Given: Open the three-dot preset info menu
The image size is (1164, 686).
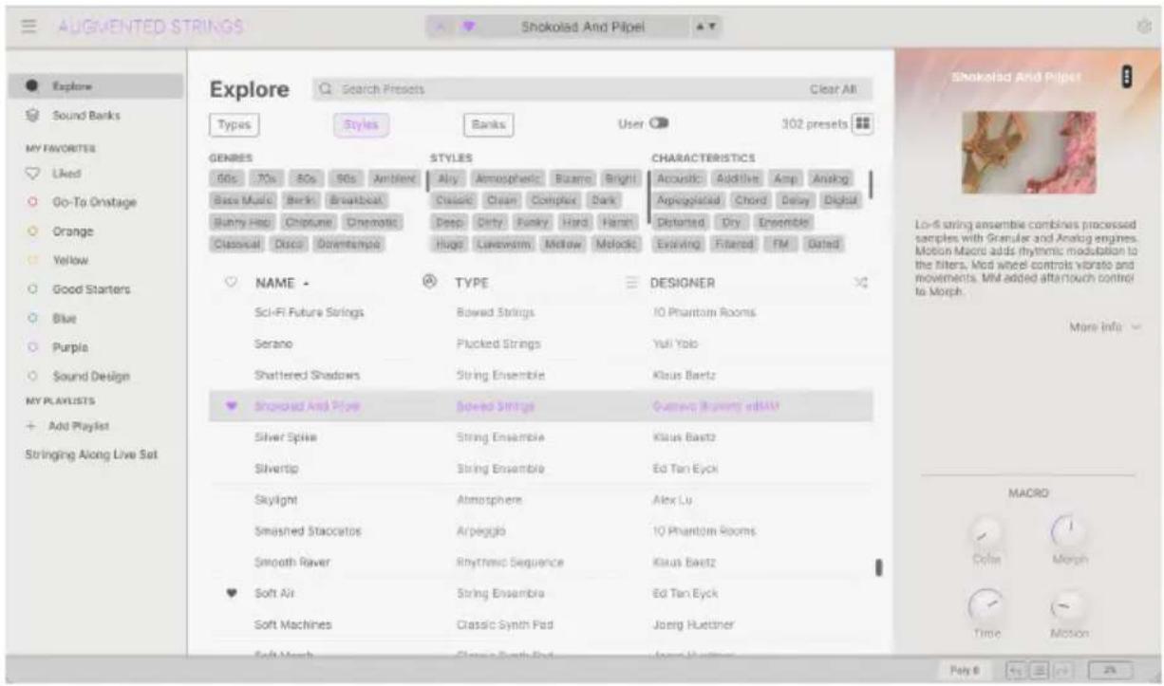Looking at the screenshot, I should pos(1126,78).
